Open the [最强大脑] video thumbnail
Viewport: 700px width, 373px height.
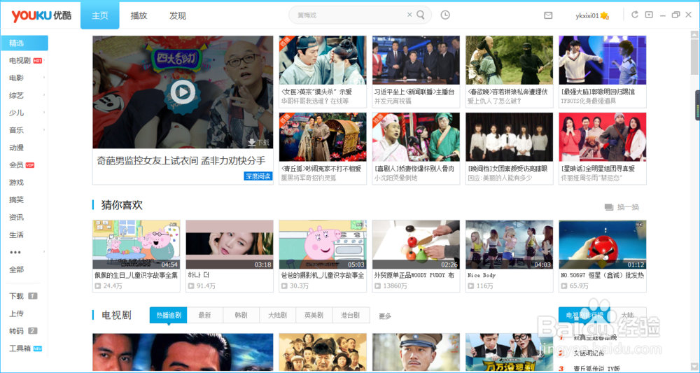pyautogui.click(x=603, y=60)
